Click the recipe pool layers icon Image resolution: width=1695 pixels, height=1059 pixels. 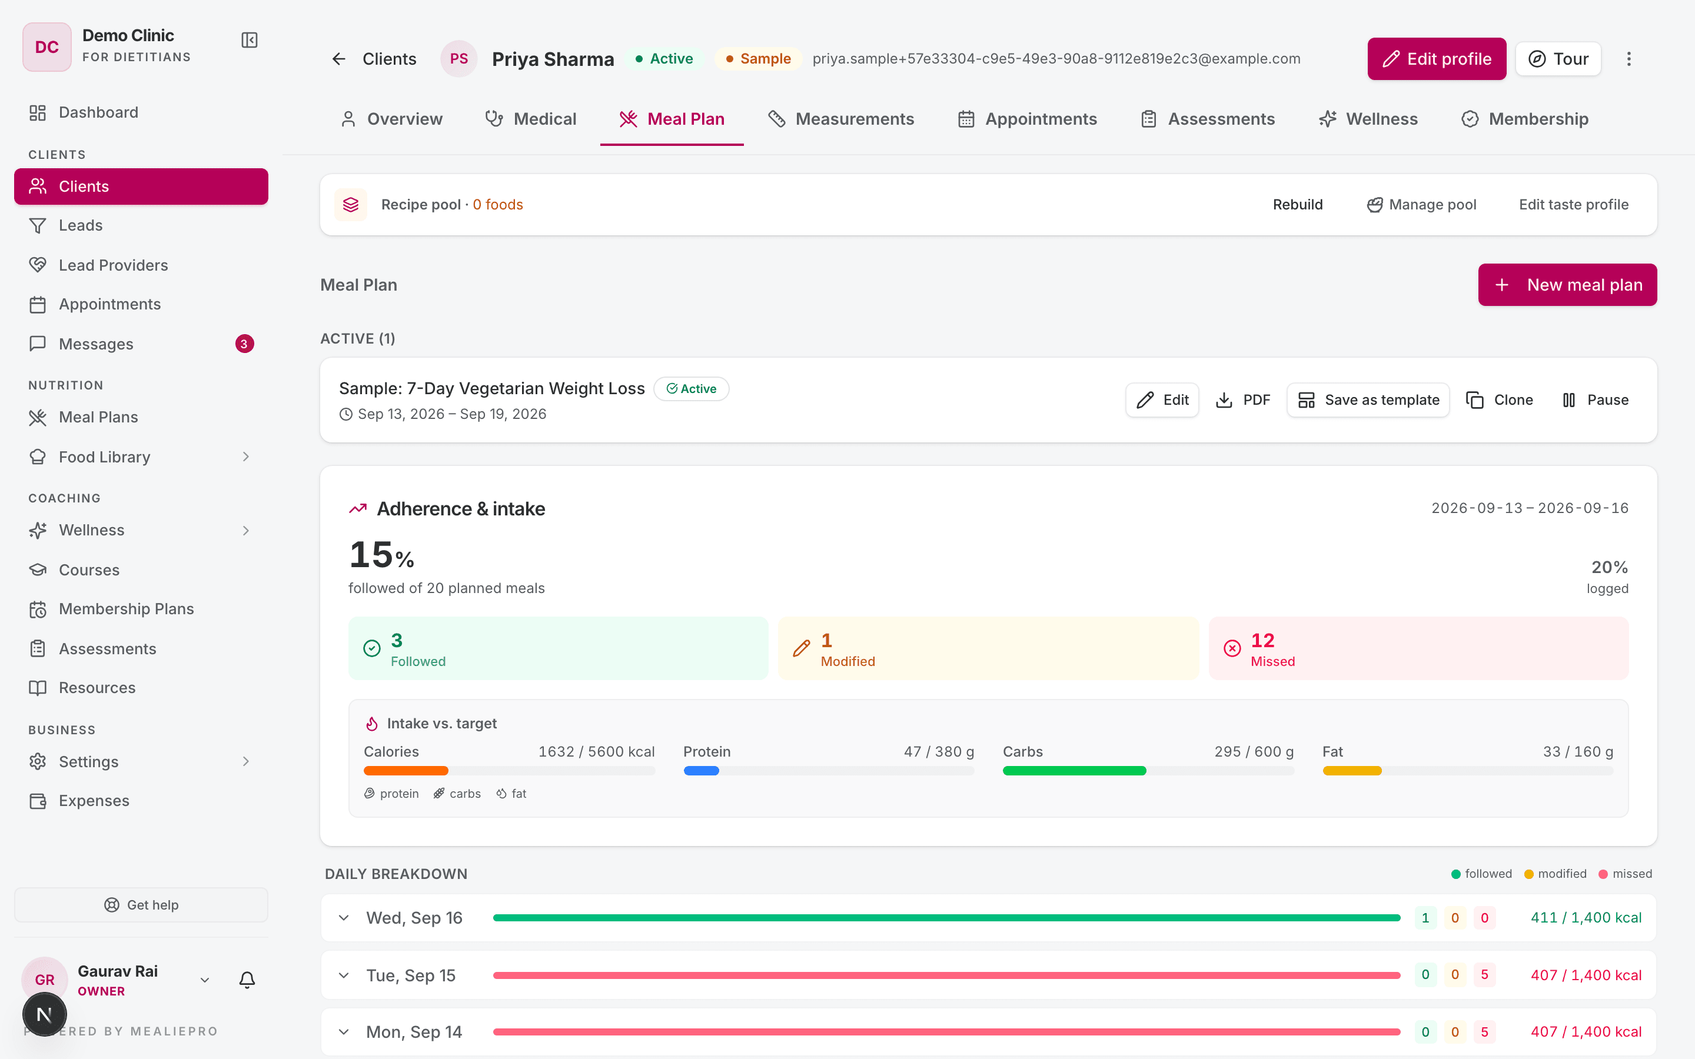tap(351, 205)
